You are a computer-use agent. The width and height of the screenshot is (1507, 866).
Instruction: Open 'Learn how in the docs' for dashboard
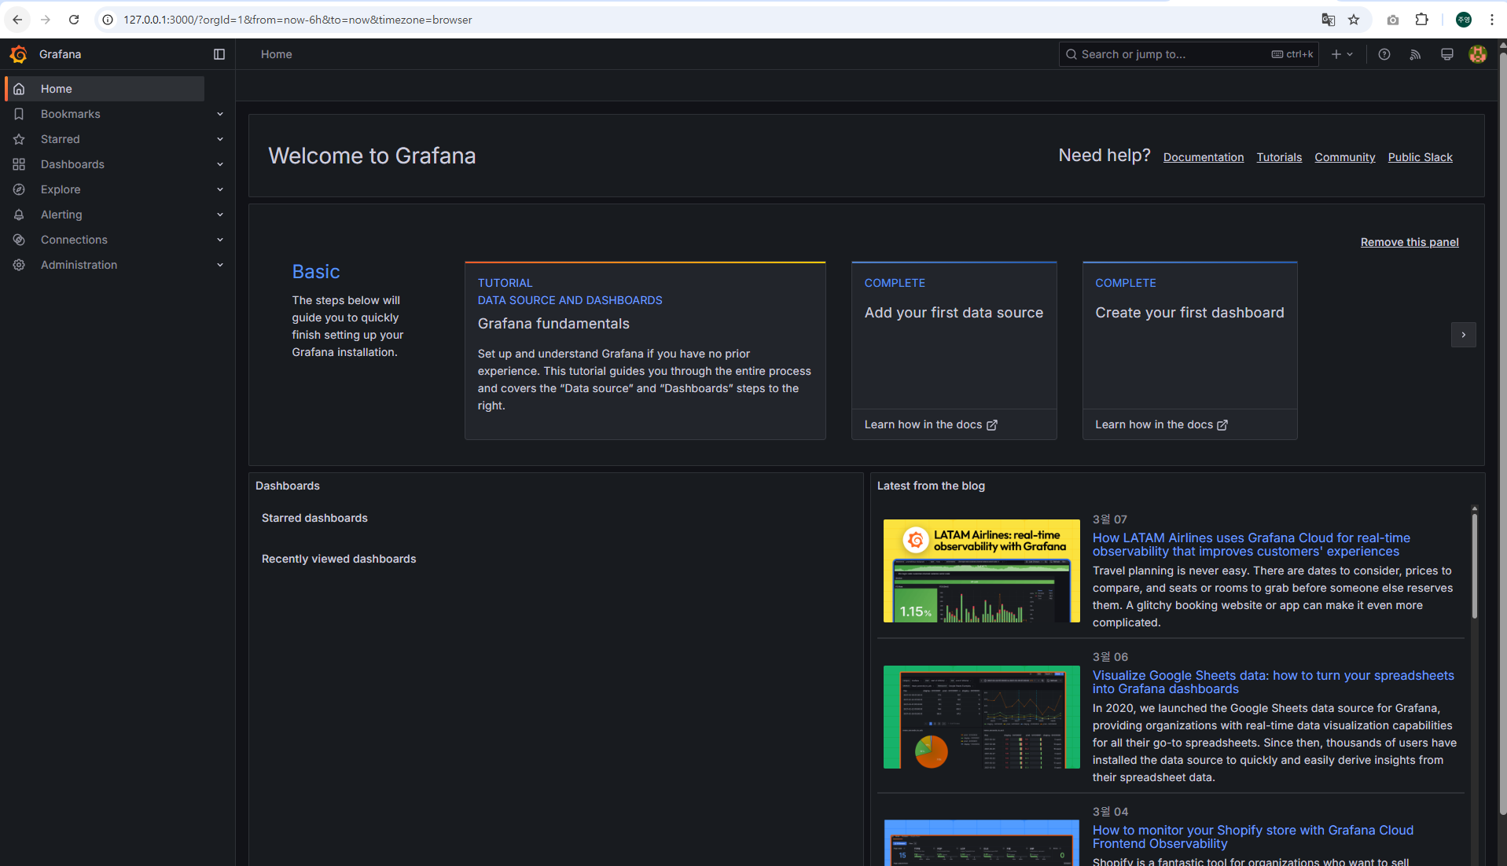pos(1161,424)
